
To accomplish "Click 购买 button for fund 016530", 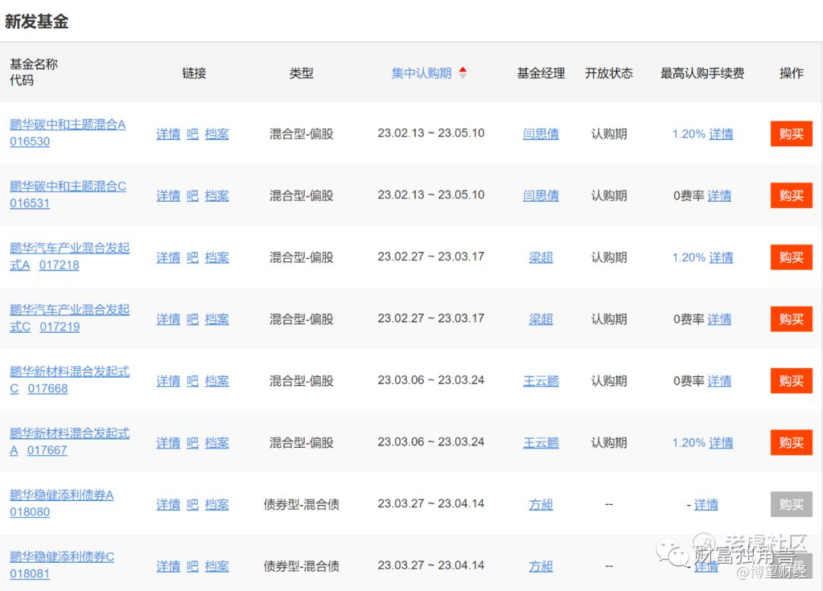I will point(791,134).
